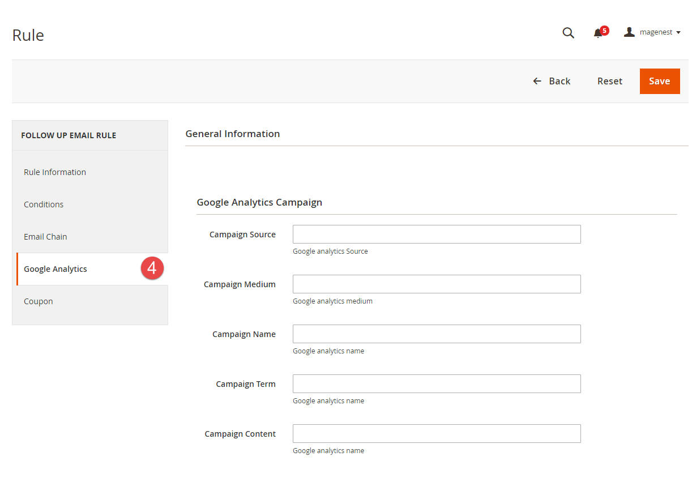Viewport: 692px width, 486px height.
Task: Focus the Campaign Source input field
Action: click(436, 235)
